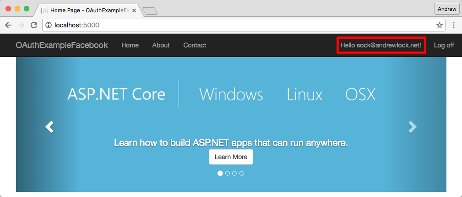Click the browser back arrow

(8, 25)
